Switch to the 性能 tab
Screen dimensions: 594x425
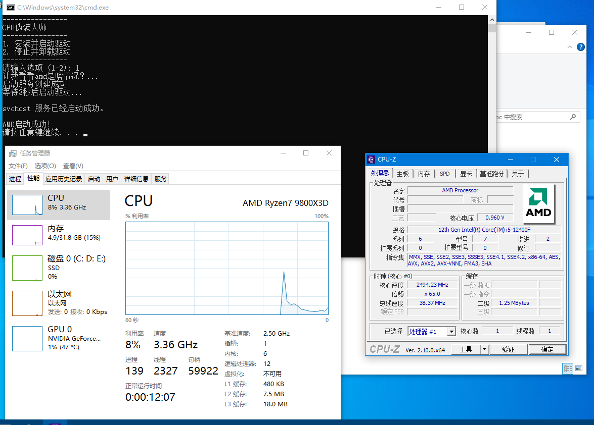[33, 178]
